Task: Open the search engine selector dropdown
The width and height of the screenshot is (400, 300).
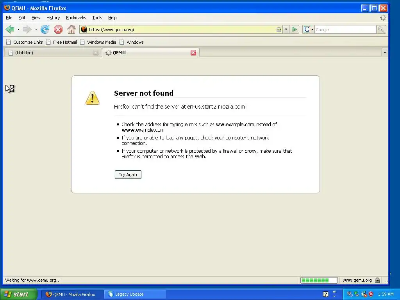Action: pos(308,30)
